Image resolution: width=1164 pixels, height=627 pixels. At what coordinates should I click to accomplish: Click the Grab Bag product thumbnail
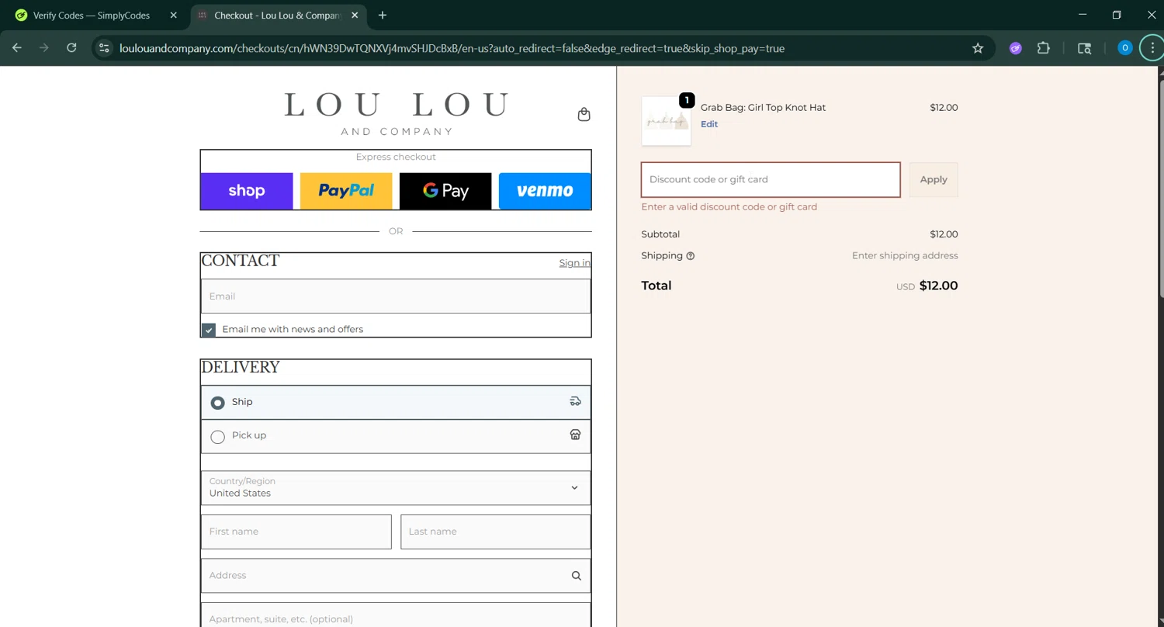point(667,121)
